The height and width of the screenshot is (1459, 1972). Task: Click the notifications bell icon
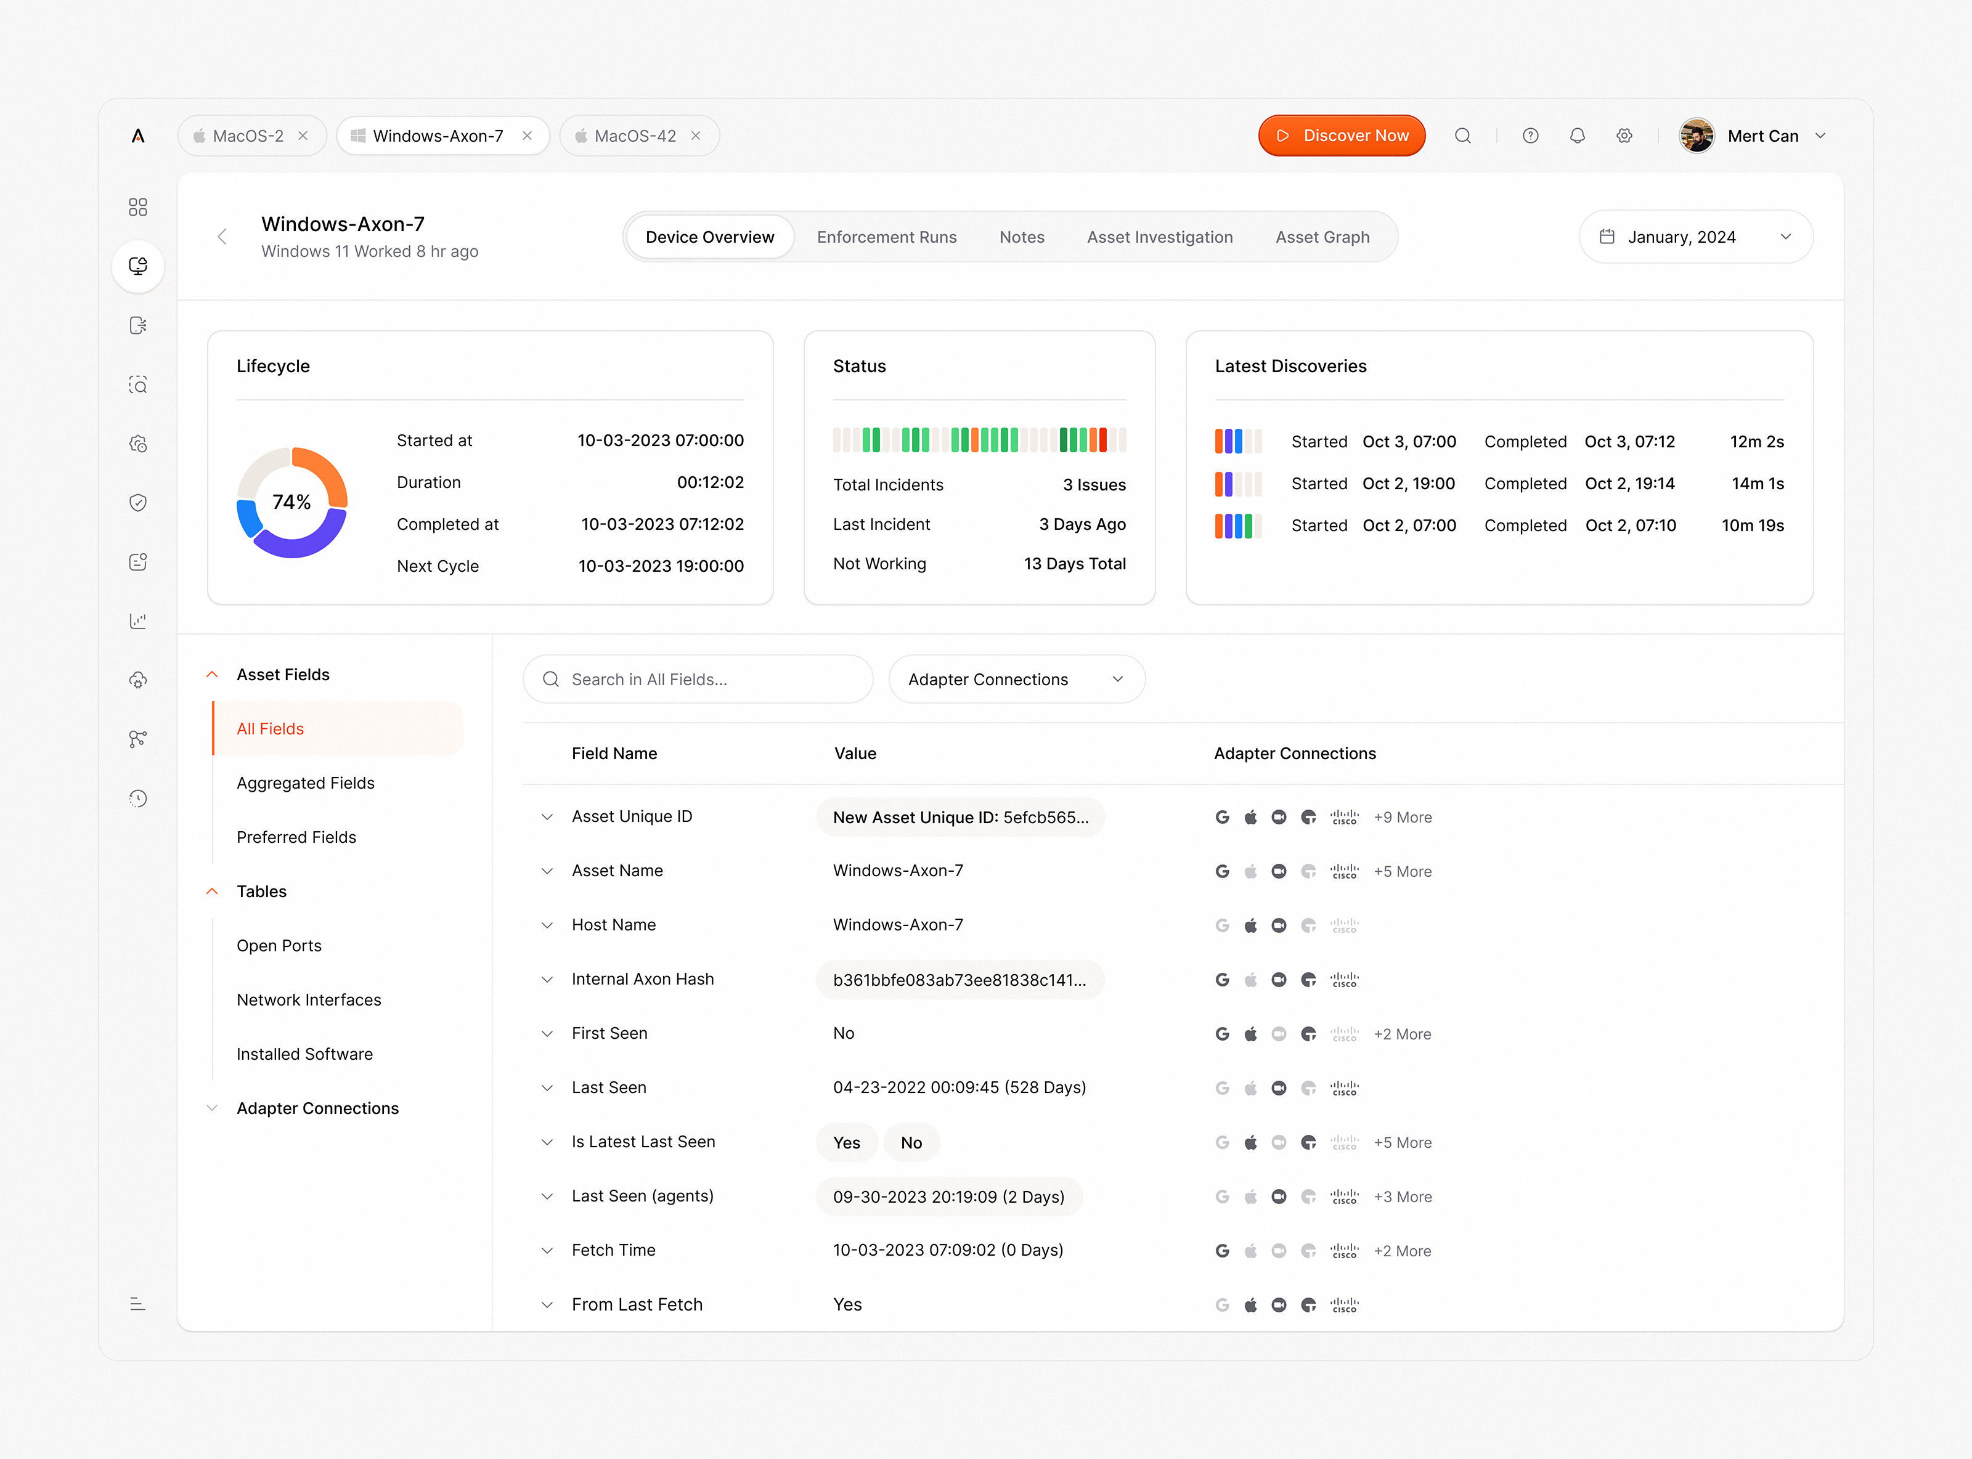click(x=1577, y=135)
